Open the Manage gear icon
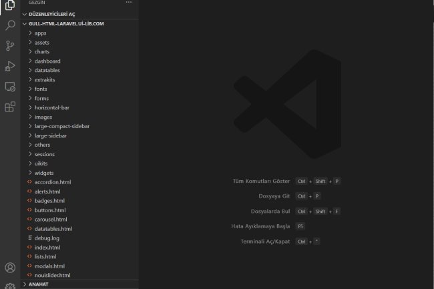 [10, 286]
